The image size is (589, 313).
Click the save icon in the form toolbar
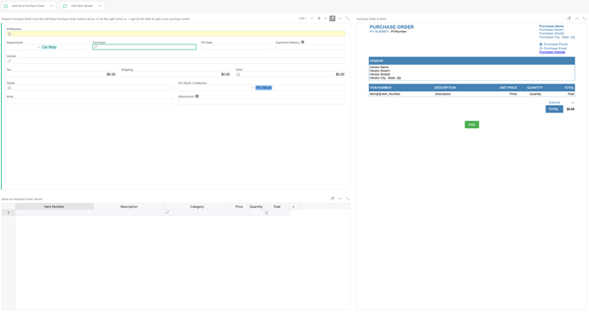pyautogui.click(x=332, y=19)
